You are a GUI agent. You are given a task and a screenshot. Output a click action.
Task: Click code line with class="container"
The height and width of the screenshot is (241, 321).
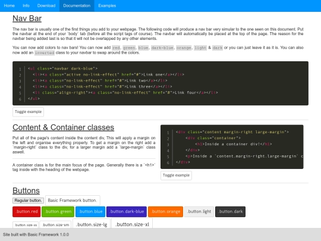(213, 138)
